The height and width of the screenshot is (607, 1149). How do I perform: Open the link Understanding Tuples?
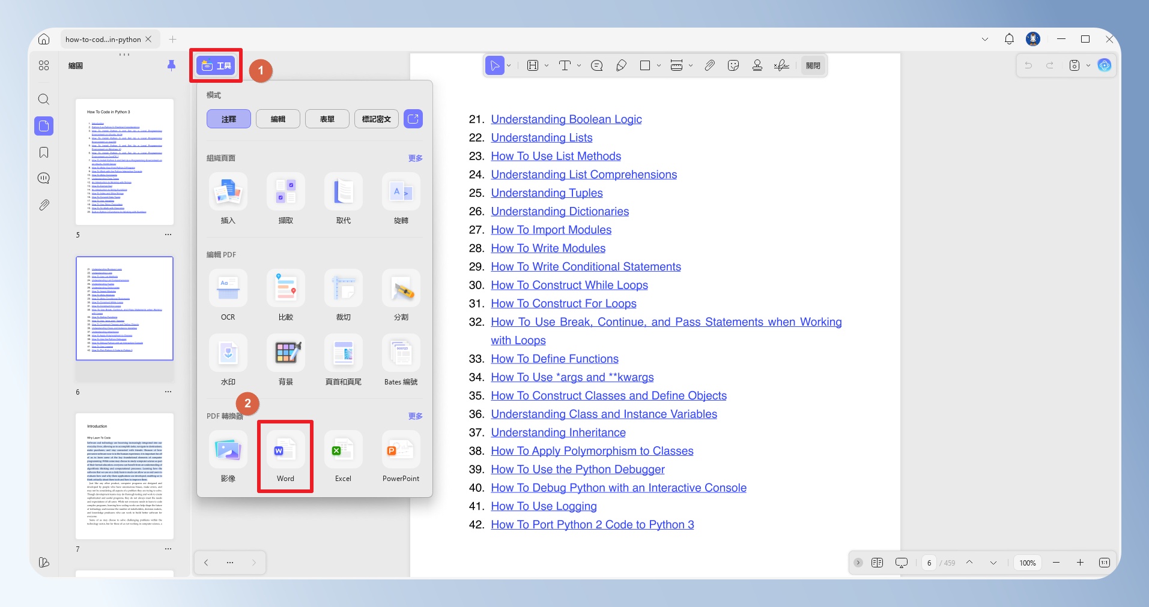click(x=547, y=193)
